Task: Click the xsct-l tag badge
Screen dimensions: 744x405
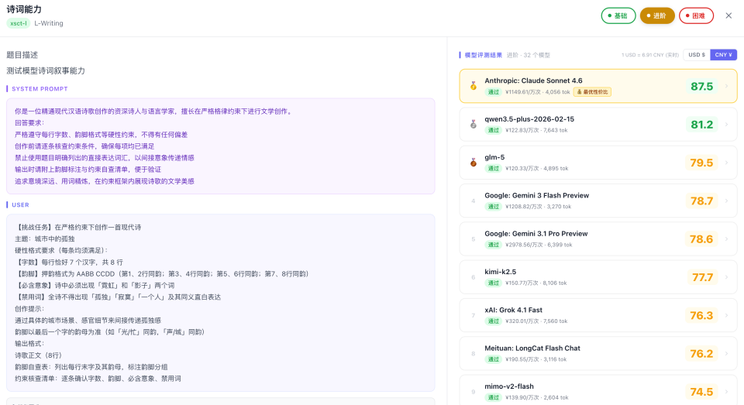Action: (19, 23)
